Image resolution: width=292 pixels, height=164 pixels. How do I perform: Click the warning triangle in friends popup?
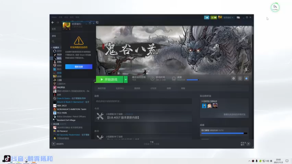78,40
